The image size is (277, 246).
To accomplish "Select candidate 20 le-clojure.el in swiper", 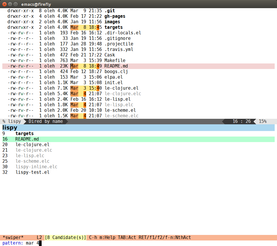I will (x=138, y=145).
